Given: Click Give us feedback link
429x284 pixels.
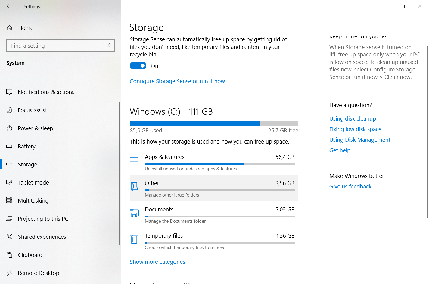Looking at the screenshot, I should point(350,187).
